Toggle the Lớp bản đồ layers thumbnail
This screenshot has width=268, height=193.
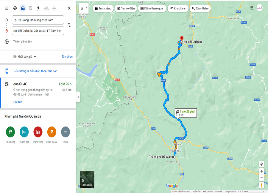pyautogui.click(x=87, y=180)
